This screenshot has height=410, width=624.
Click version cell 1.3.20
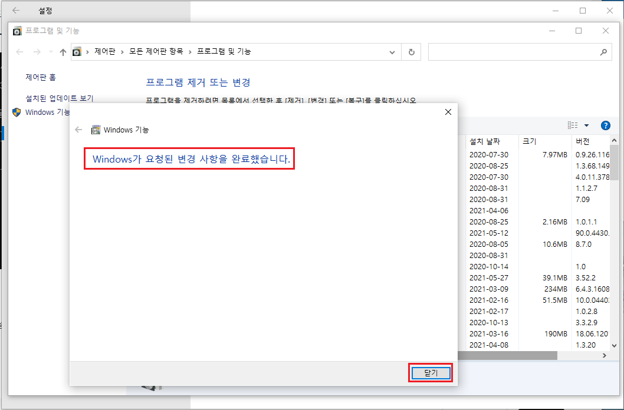[x=586, y=345]
